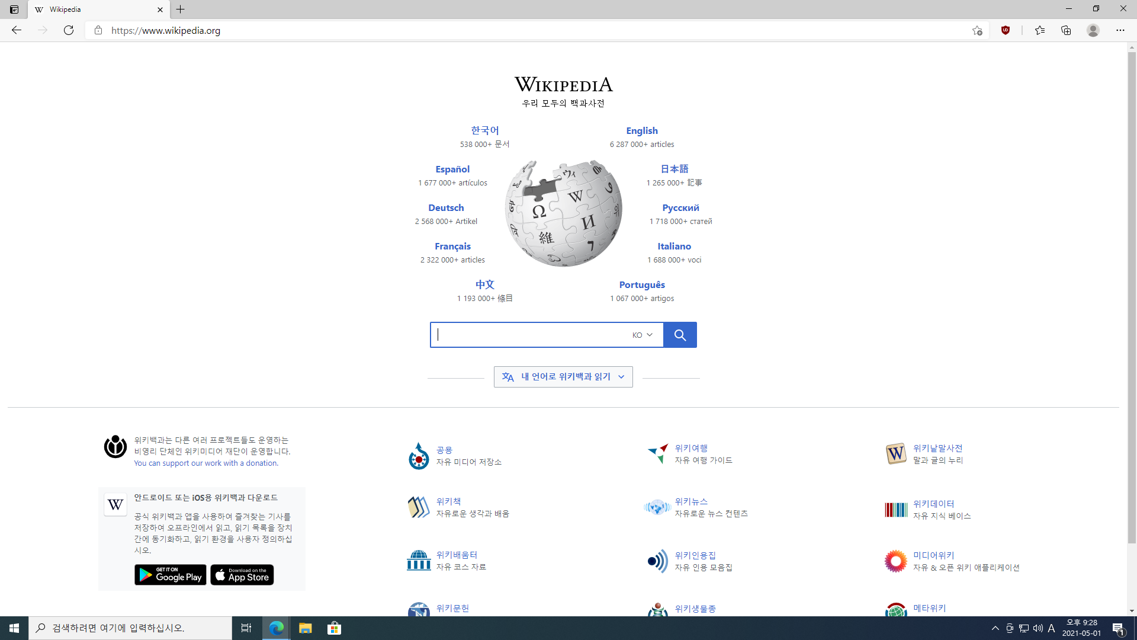This screenshot has width=1137, height=640.
Task: Expand the read Wikipedia in your language list
Action: pos(563,377)
